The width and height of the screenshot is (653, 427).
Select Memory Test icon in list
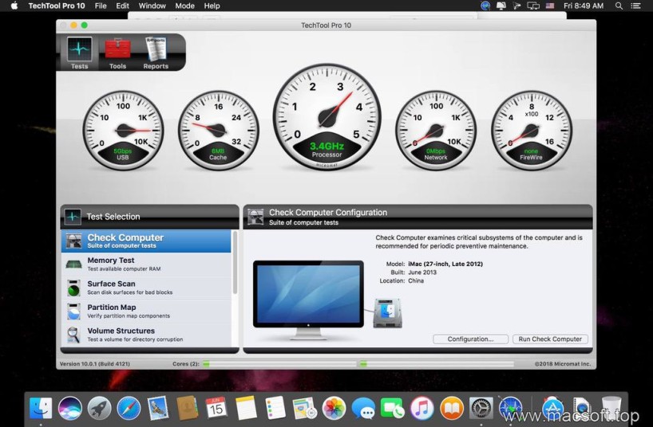coord(73,264)
